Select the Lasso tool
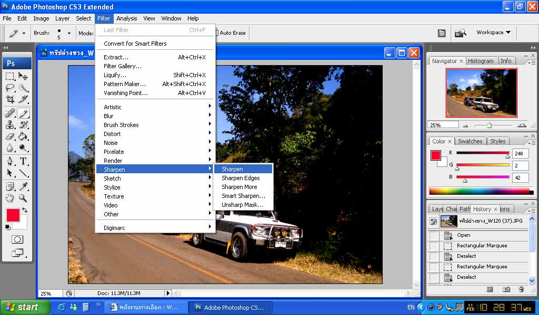Screen dimensions: 539x315 [x=10, y=88]
